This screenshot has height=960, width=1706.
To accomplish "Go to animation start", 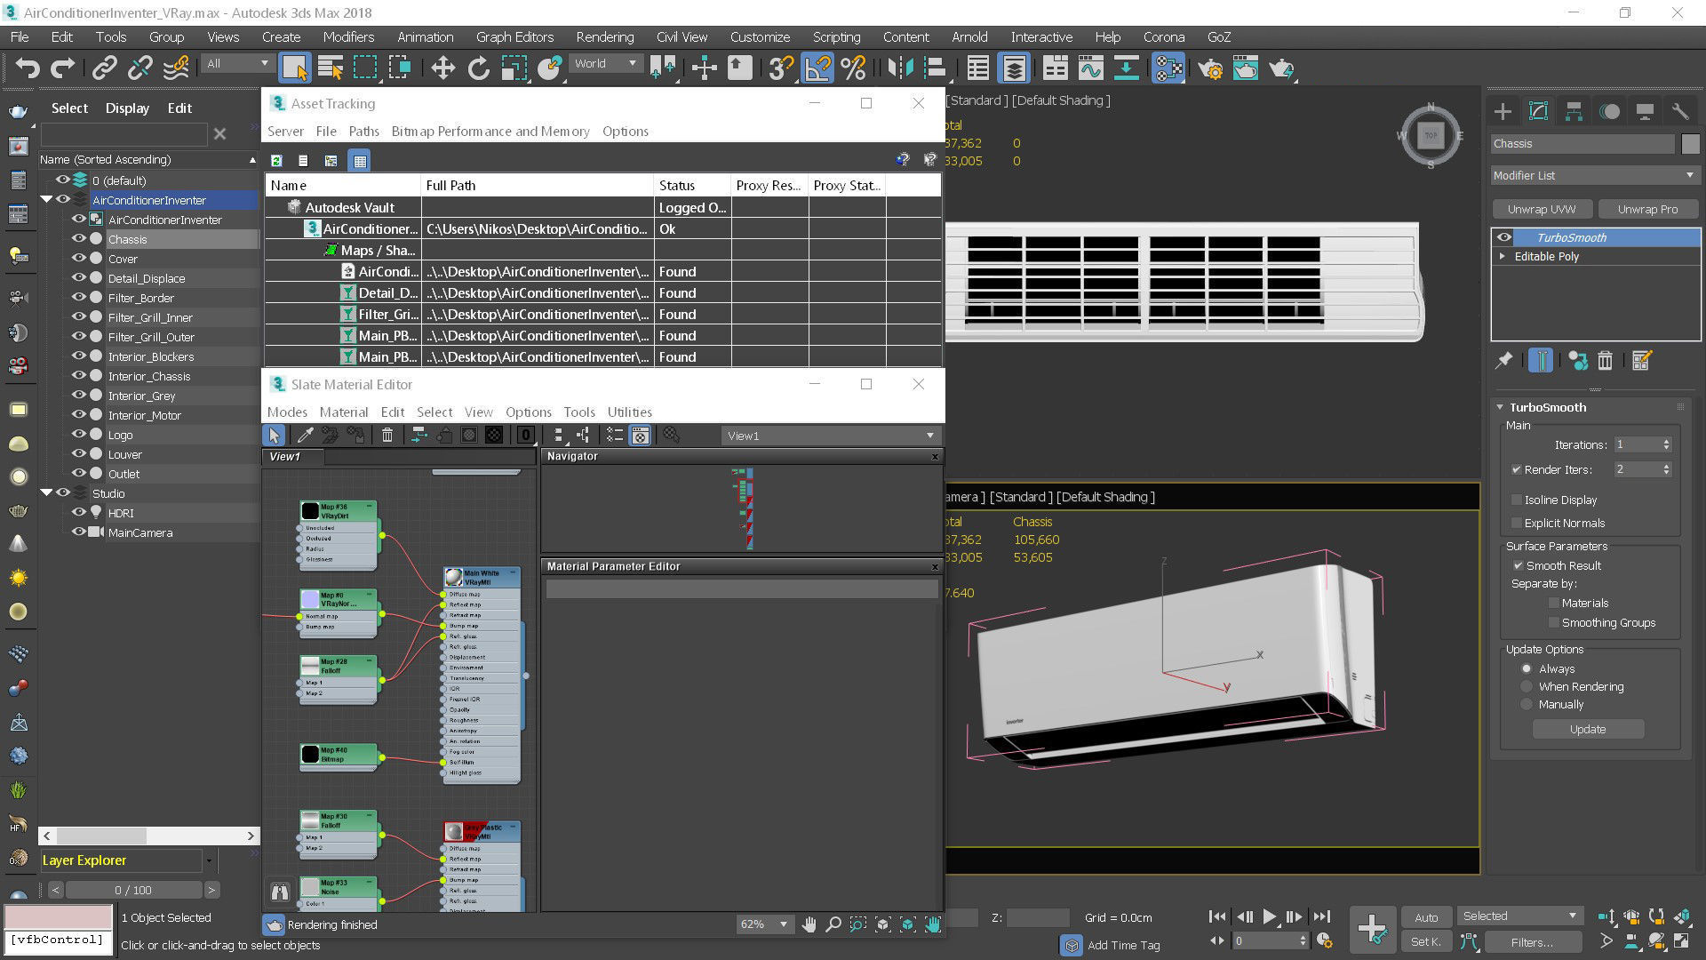I will tap(1217, 916).
